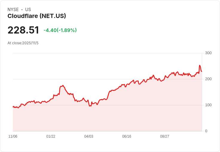The height and width of the screenshot is (152, 220).
Task: Click the 228.51 closing price
Action: tap(23, 30)
